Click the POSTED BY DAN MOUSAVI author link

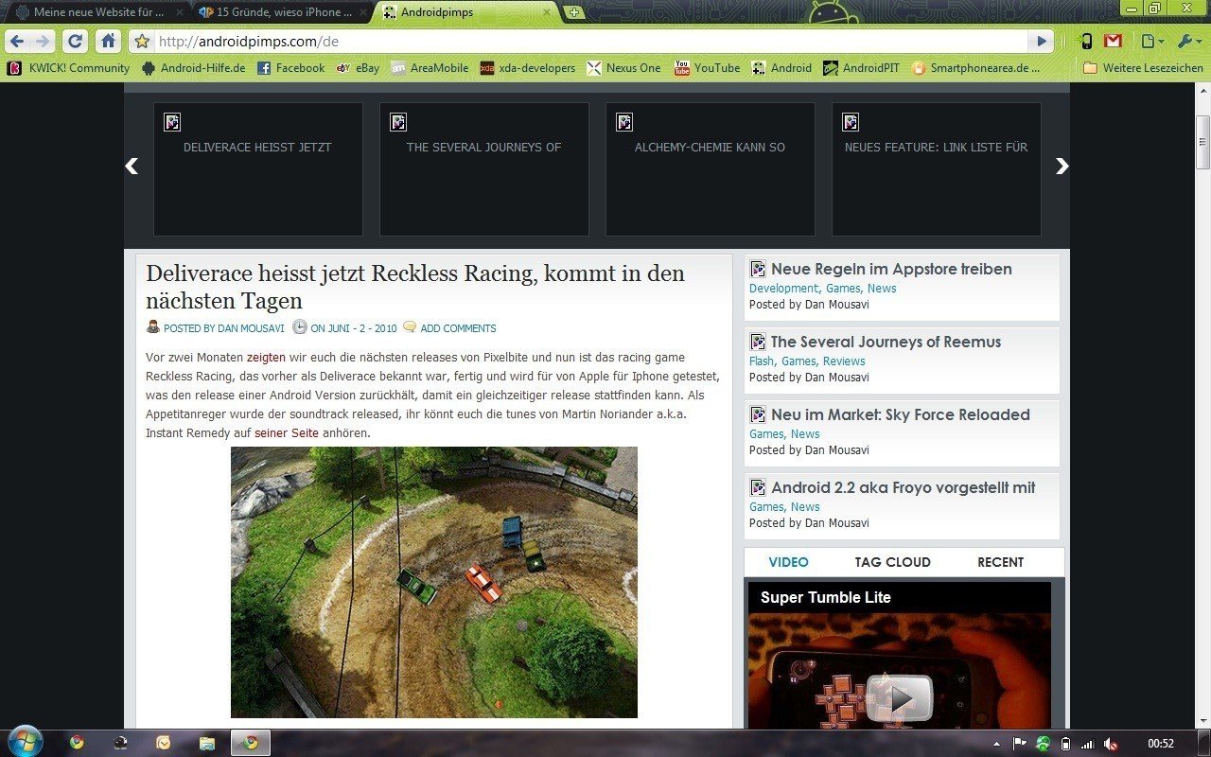point(226,328)
